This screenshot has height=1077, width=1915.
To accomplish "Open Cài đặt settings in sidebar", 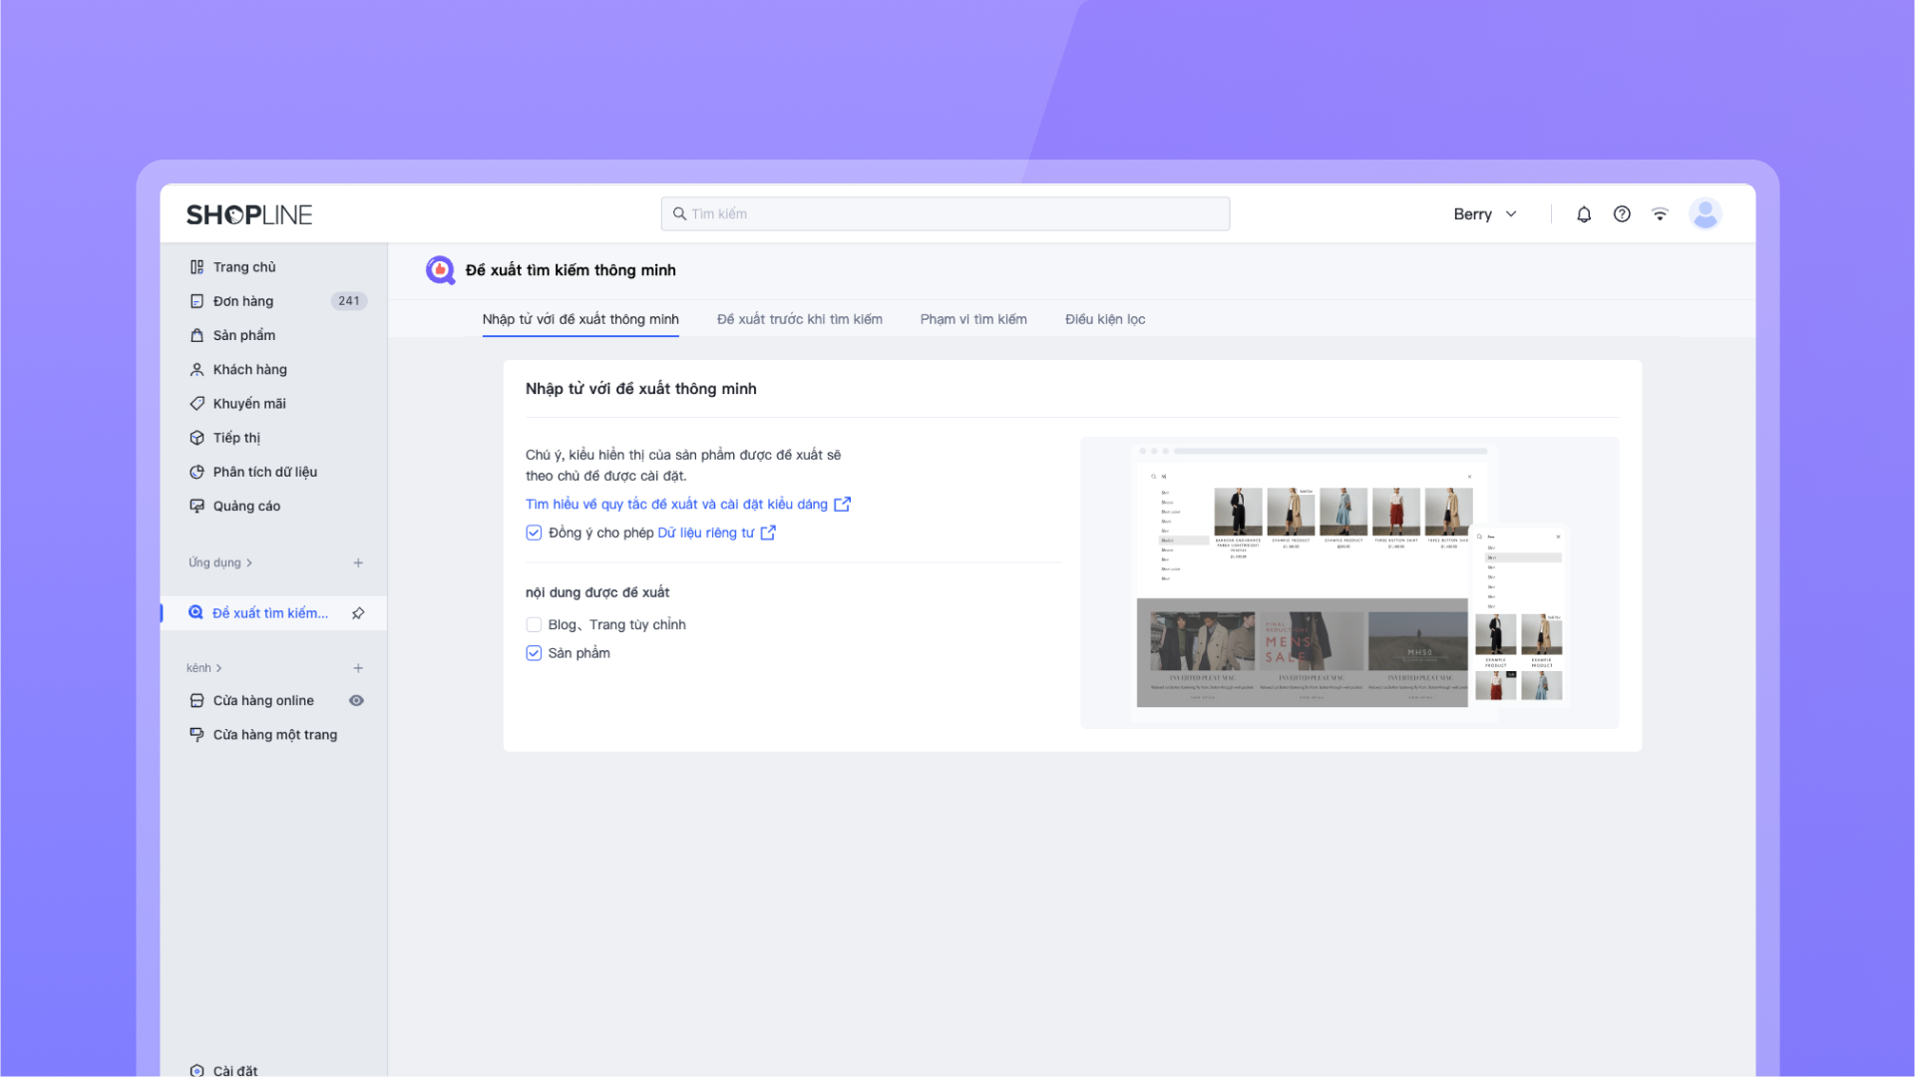I will 234,1070.
